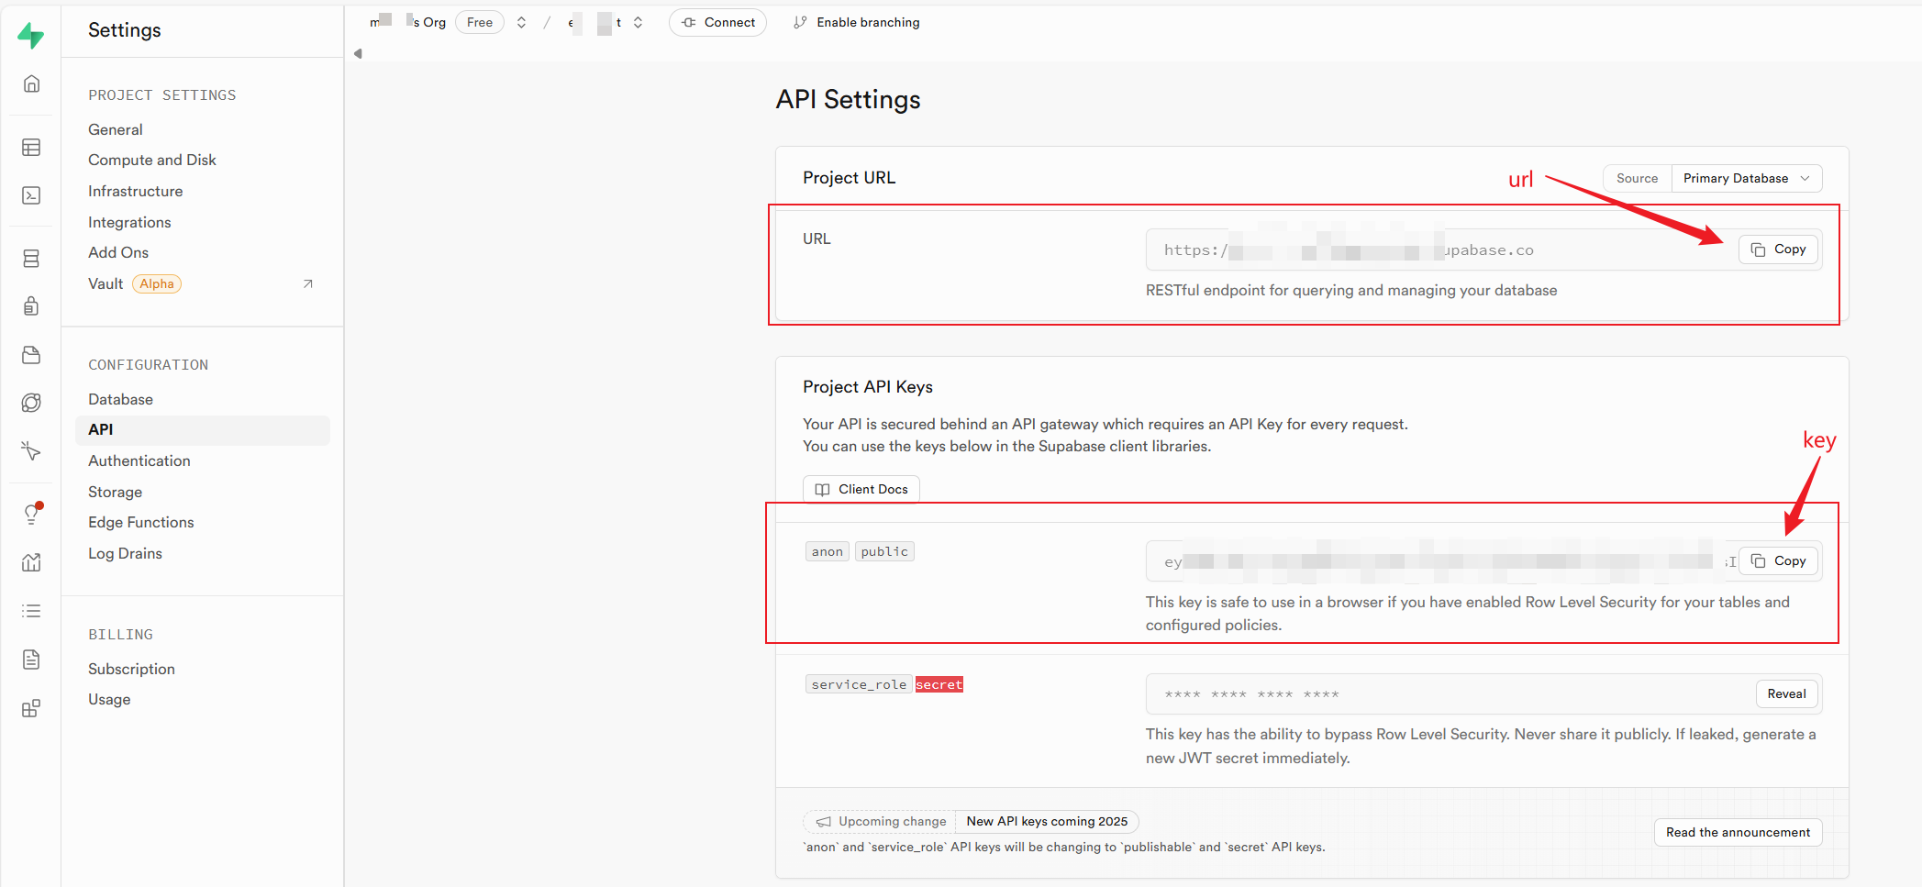The width and height of the screenshot is (1922, 887).
Task: Open Usage billing page
Action: [109, 699]
